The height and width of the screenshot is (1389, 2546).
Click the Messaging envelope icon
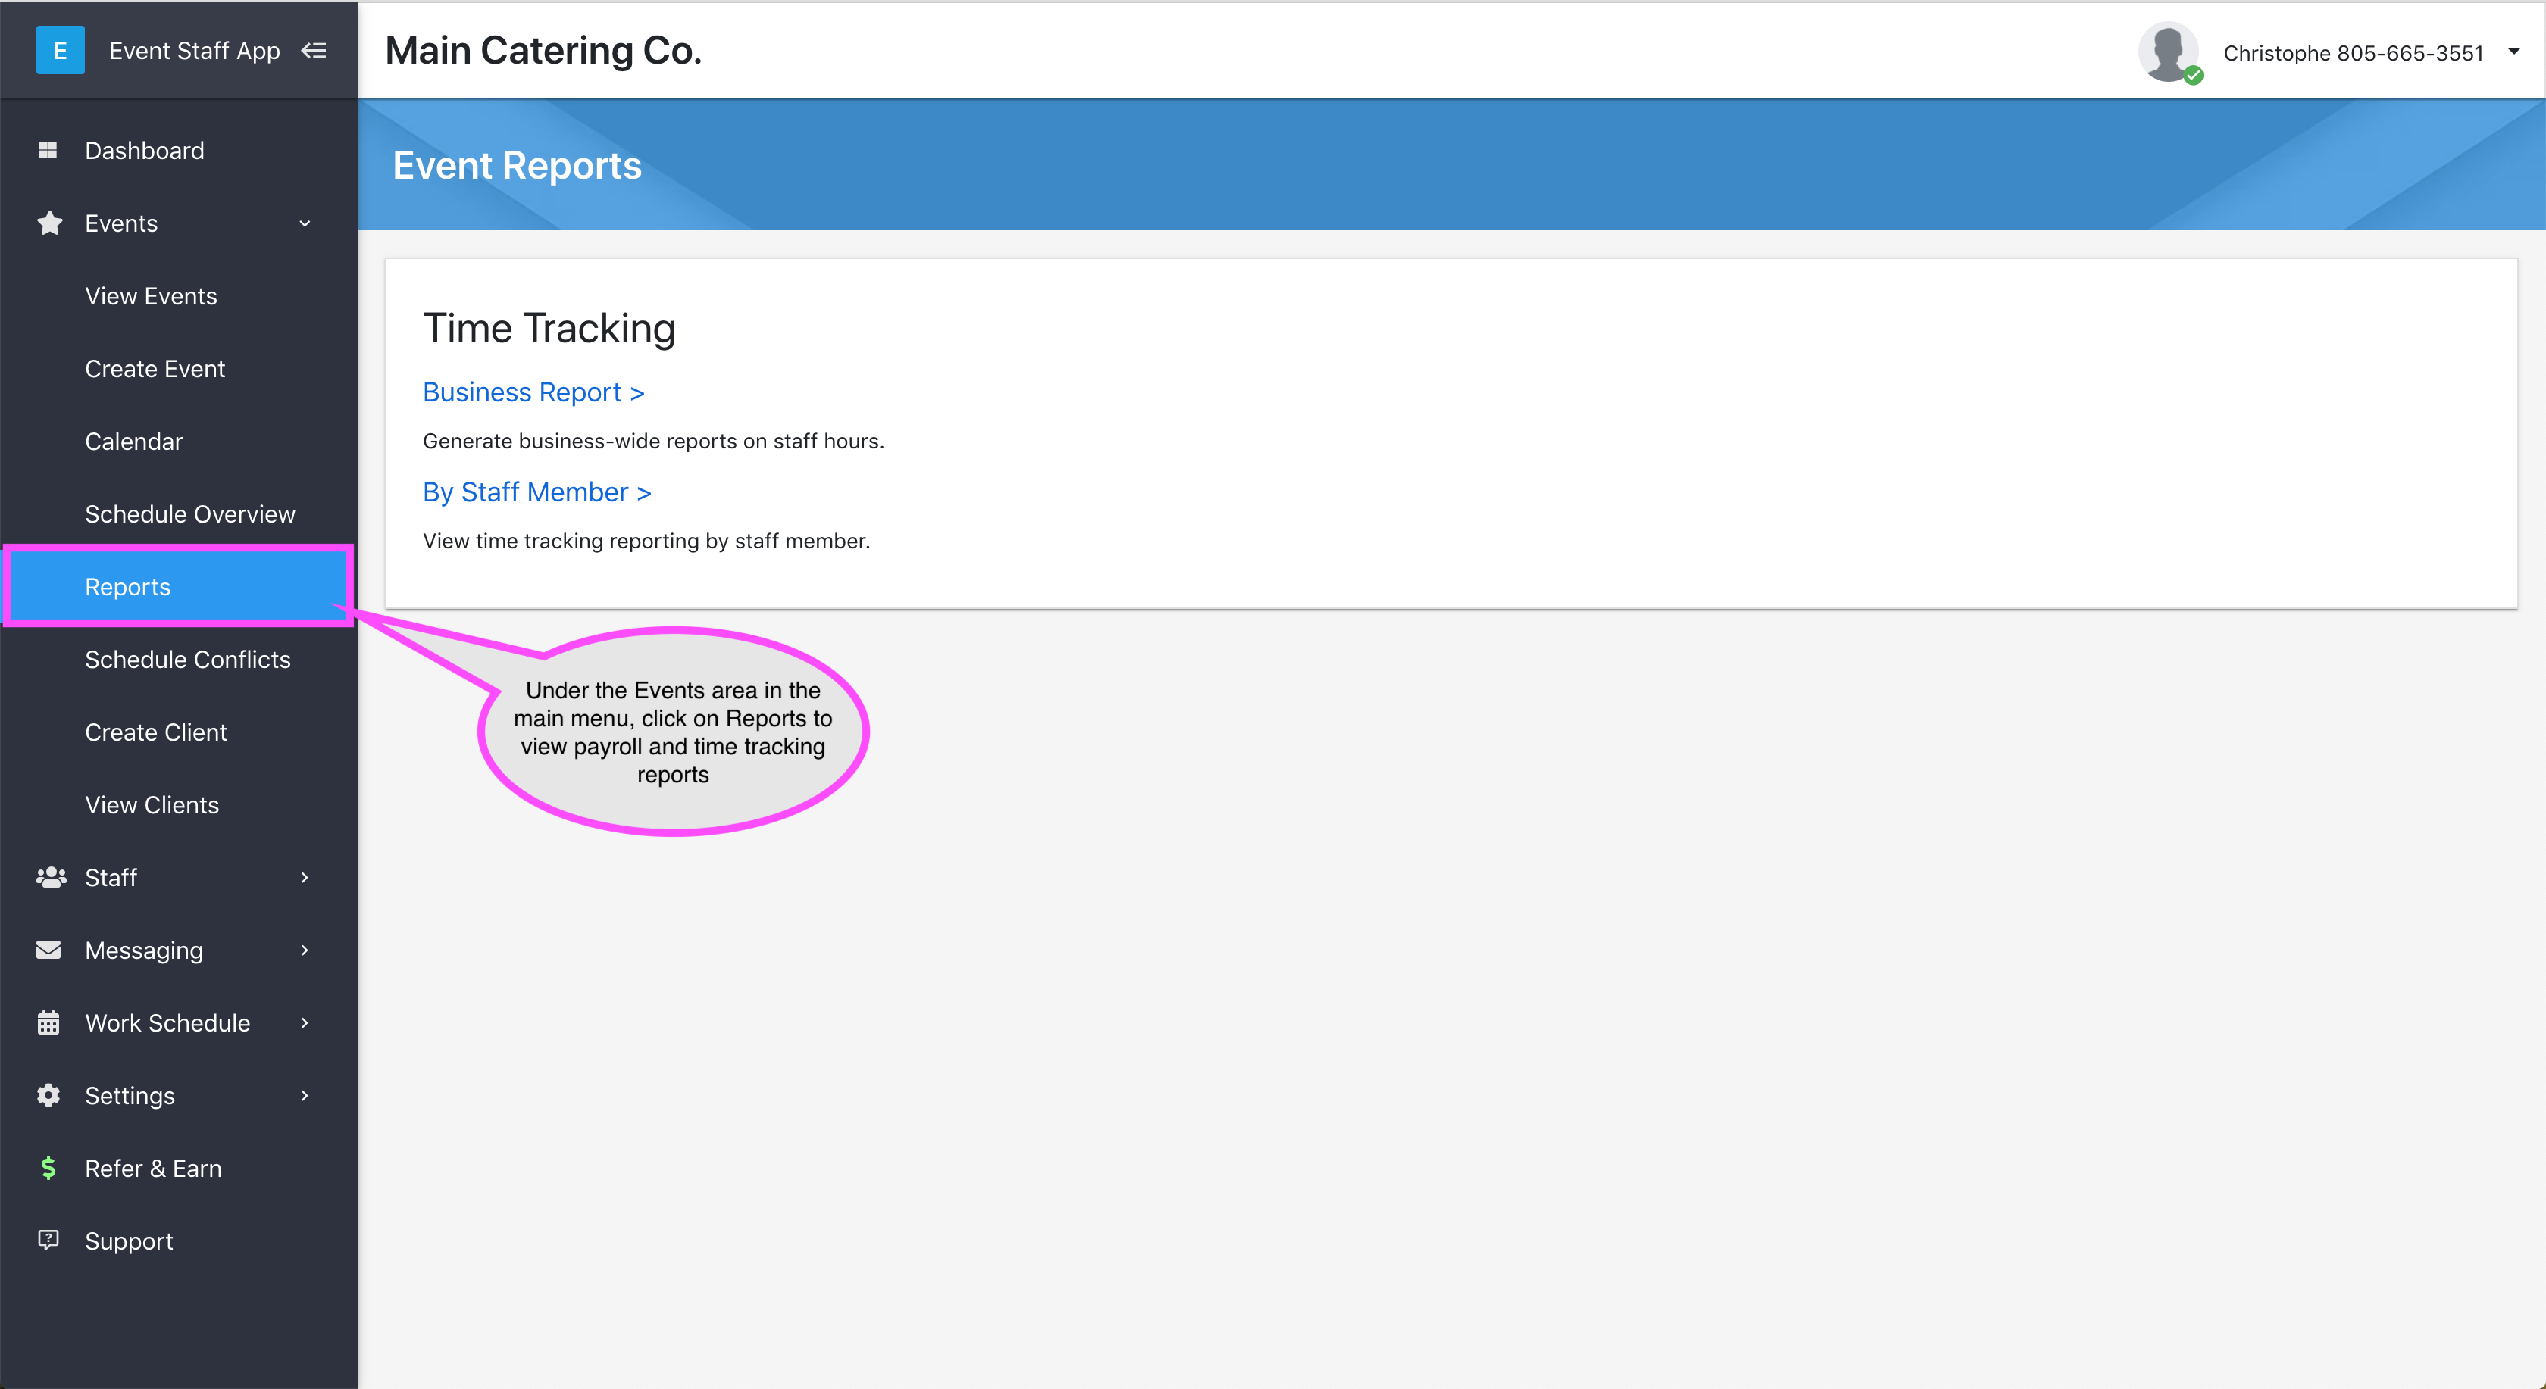pos(48,950)
